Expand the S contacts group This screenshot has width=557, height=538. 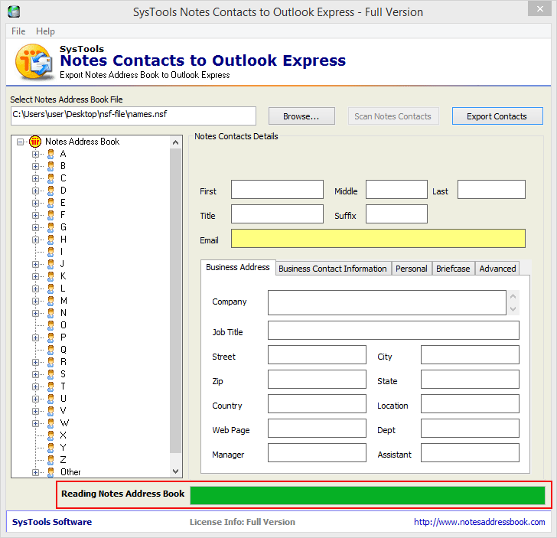pyautogui.click(x=35, y=374)
